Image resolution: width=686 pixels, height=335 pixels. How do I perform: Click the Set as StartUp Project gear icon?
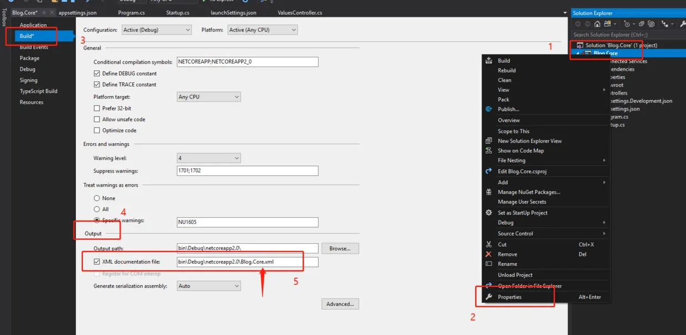pos(488,213)
